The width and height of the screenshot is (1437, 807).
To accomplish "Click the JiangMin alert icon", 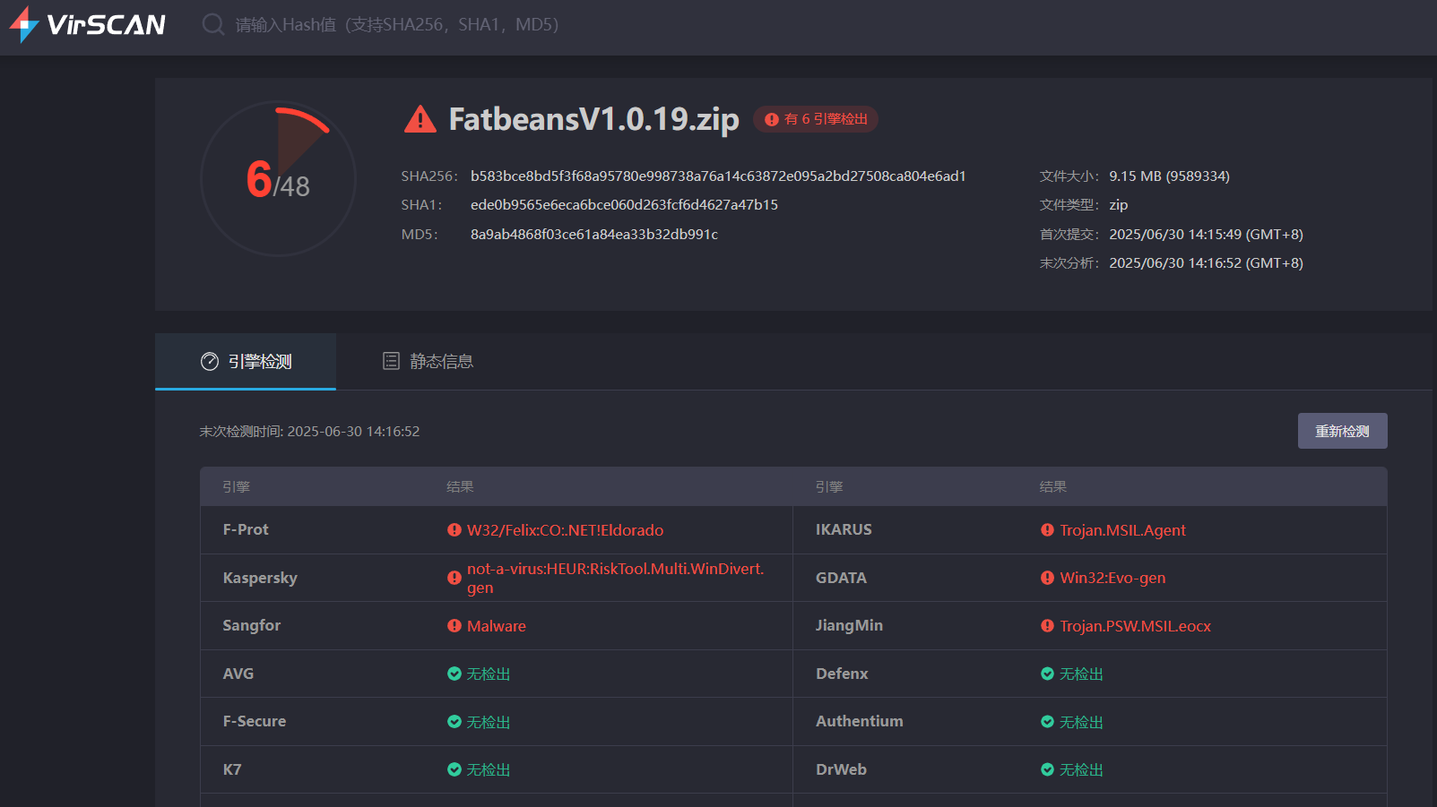I will (1047, 626).
